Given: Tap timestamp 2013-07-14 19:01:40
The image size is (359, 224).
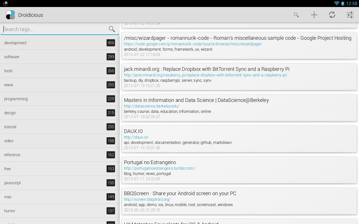Looking at the screenshot, I should [142, 148].
